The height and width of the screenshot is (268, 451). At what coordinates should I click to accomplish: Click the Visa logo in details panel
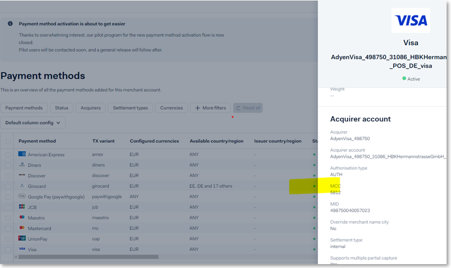coord(411,21)
